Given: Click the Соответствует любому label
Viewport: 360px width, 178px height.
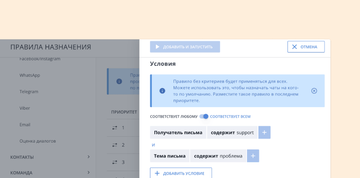Looking at the screenshot, I should [x=174, y=117].
